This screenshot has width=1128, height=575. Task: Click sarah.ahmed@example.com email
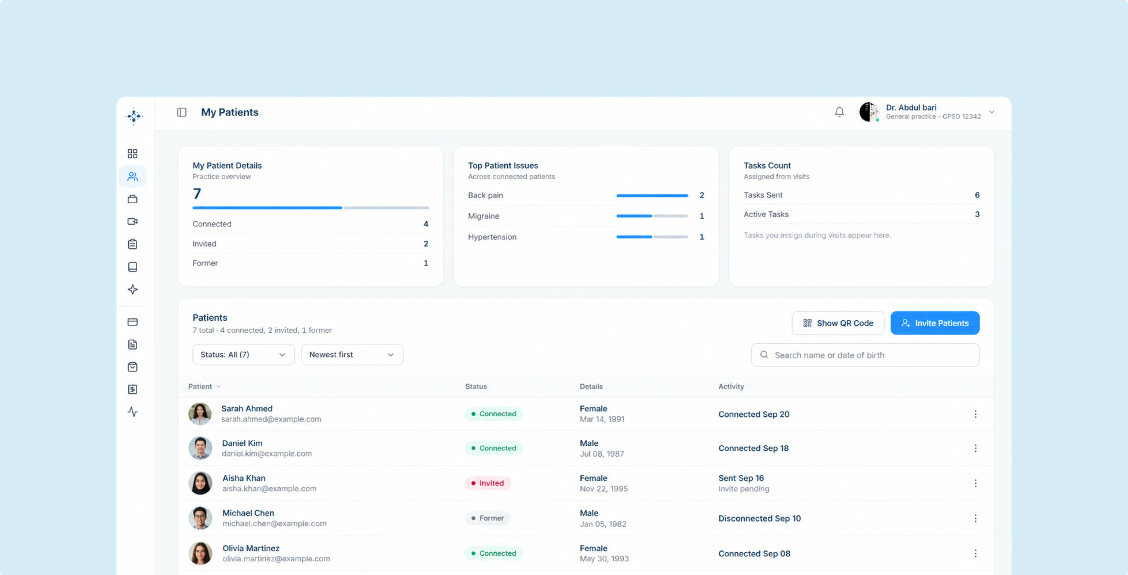(x=271, y=419)
